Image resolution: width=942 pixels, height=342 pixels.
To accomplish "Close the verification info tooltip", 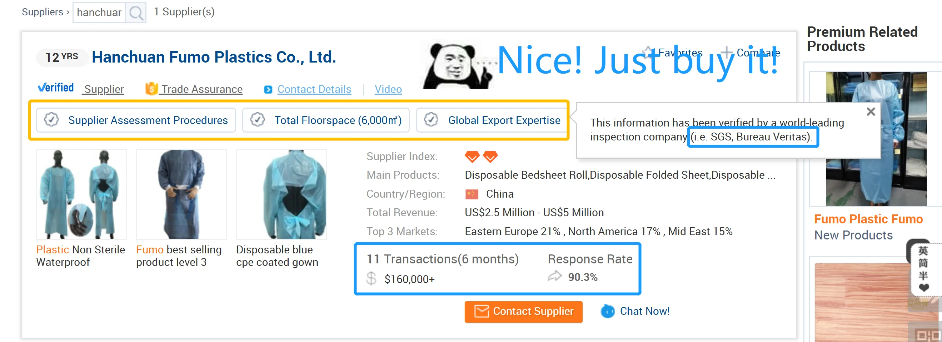I will 871,111.
